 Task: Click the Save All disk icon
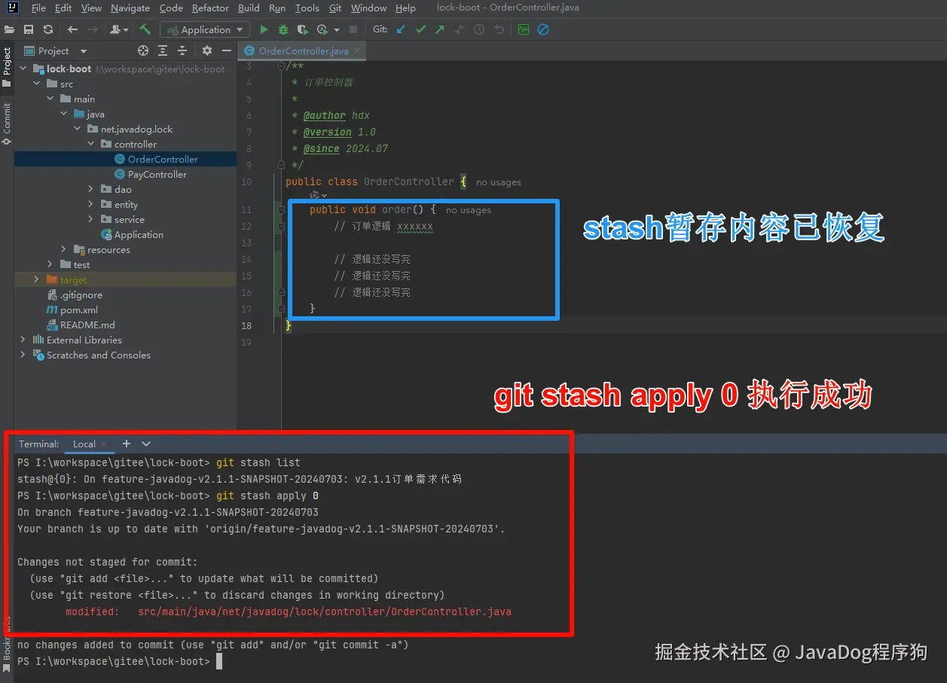tap(29, 29)
